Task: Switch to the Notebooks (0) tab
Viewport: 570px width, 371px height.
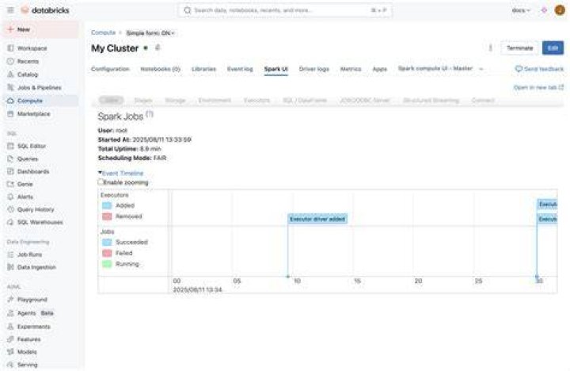Action: coord(160,69)
